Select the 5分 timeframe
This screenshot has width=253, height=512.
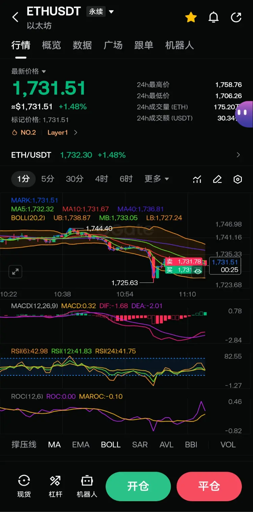pyautogui.click(x=48, y=179)
